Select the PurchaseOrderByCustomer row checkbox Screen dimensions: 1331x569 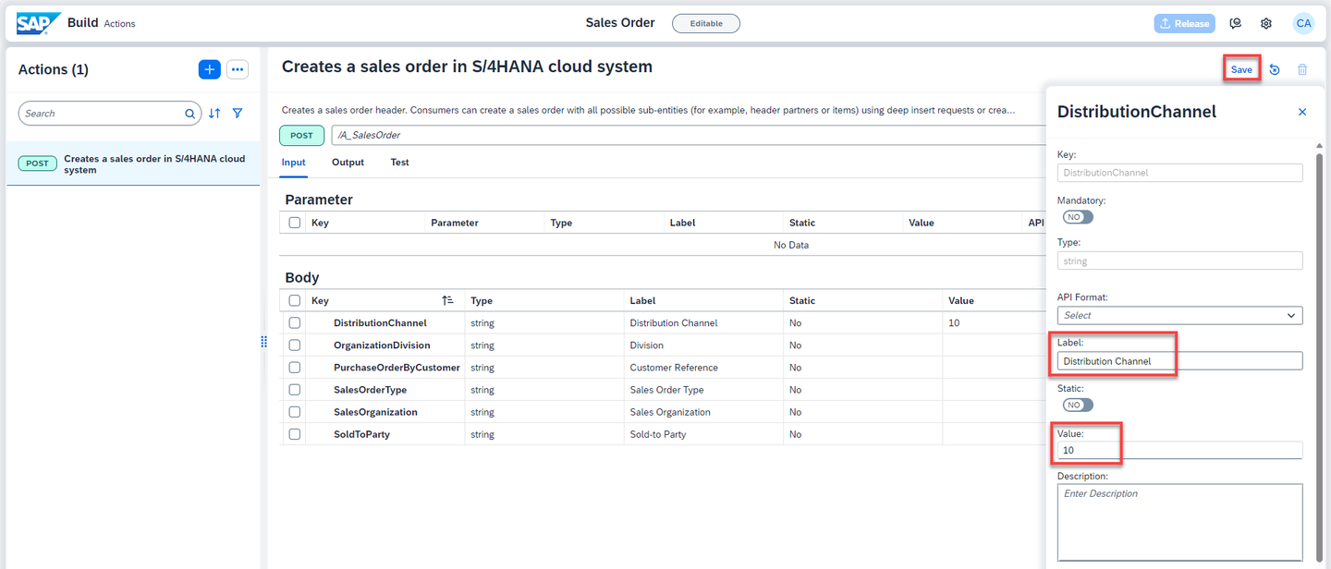295,368
